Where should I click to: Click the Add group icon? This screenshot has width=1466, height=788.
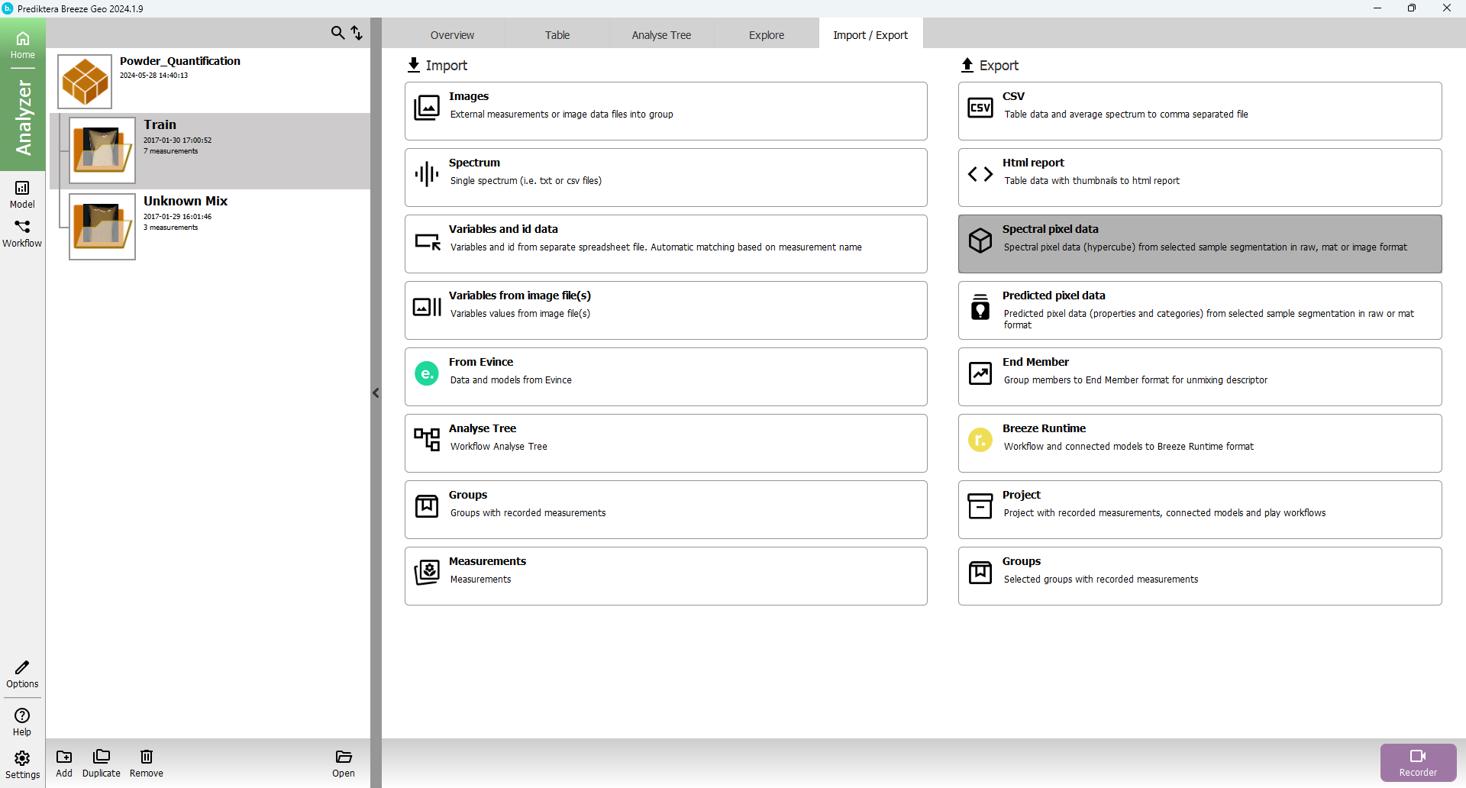pyautogui.click(x=64, y=763)
